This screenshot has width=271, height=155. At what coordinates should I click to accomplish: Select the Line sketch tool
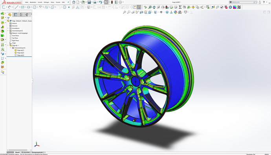click(x=16, y=7)
